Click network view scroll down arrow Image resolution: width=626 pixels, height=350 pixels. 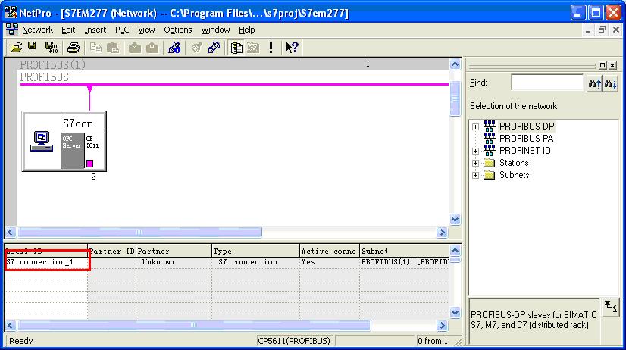tap(455, 220)
